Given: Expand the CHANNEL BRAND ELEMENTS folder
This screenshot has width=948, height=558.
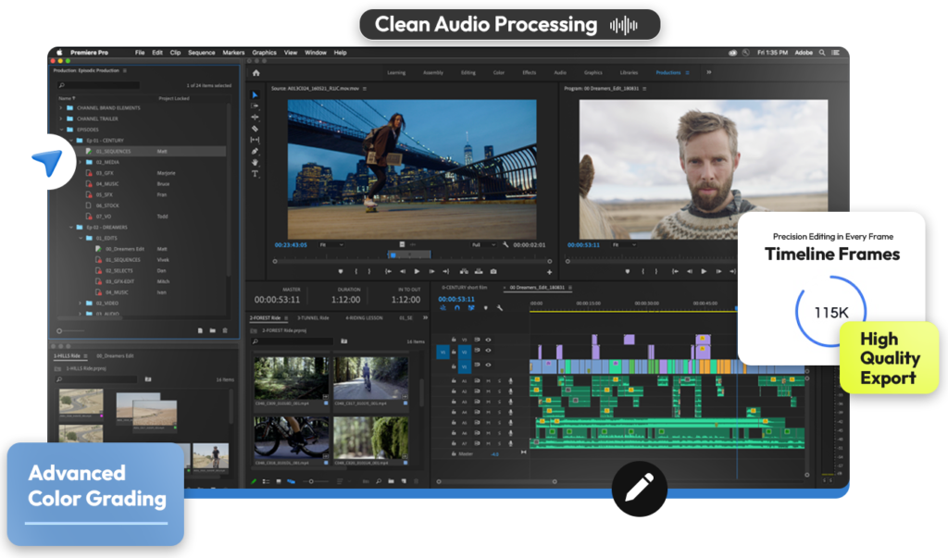Looking at the screenshot, I should (x=62, y=107).
